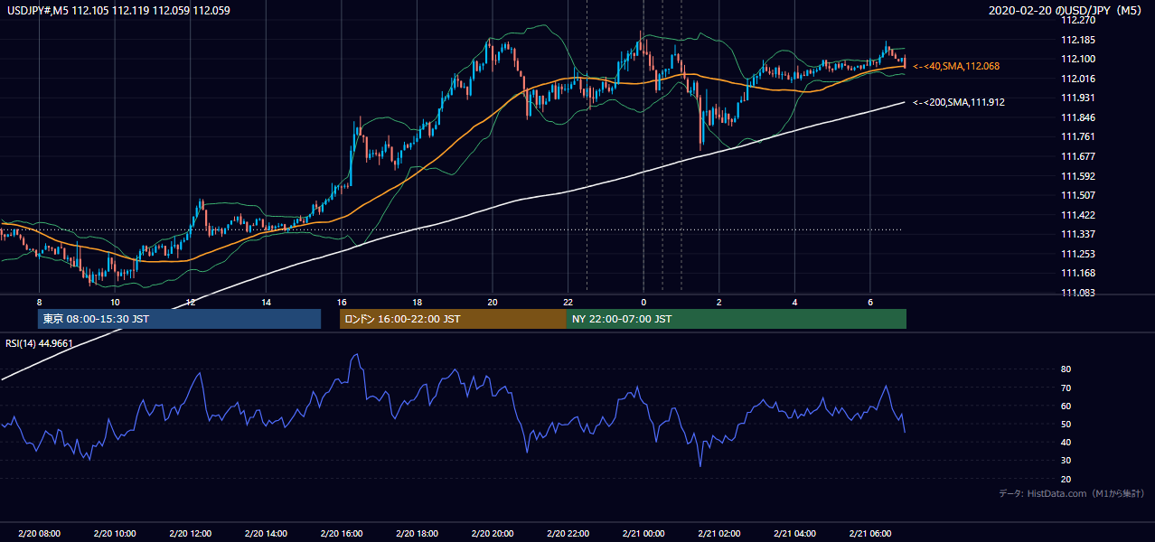Click hour label 10 under price chart
1155x542 pixels.
tap(115, 301)
